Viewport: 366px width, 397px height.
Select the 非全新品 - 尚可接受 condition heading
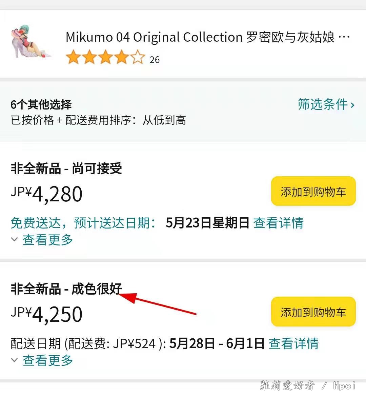66,168
